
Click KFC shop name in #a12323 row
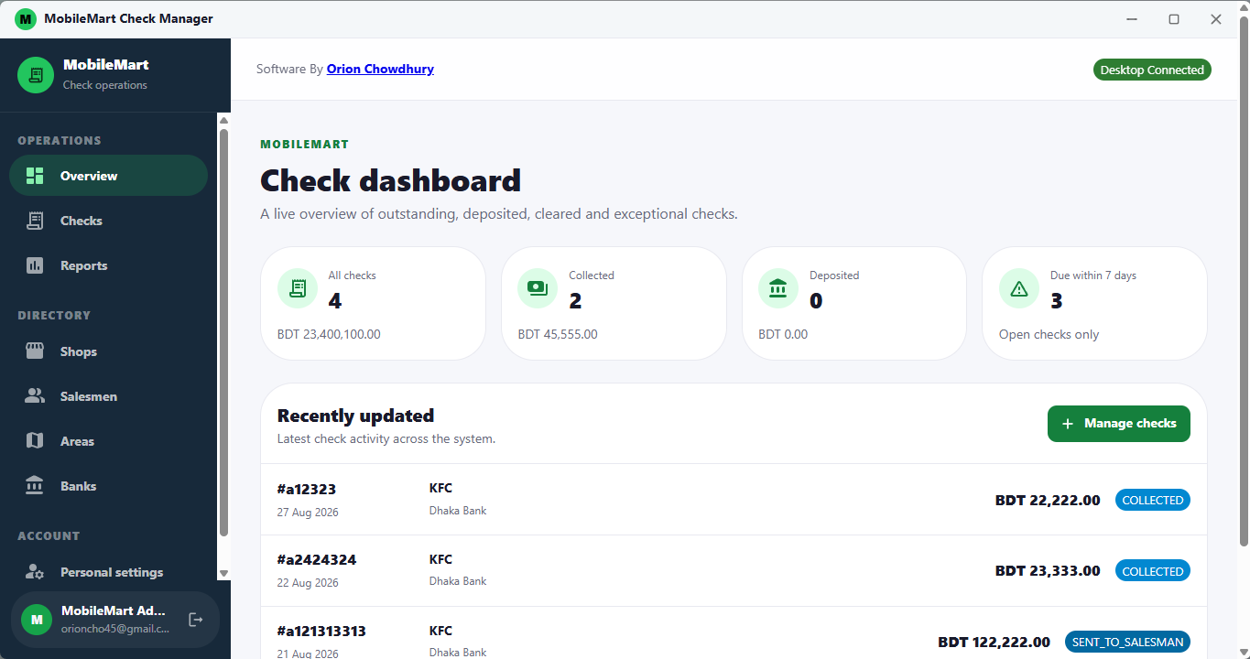(x=440, y=489)
